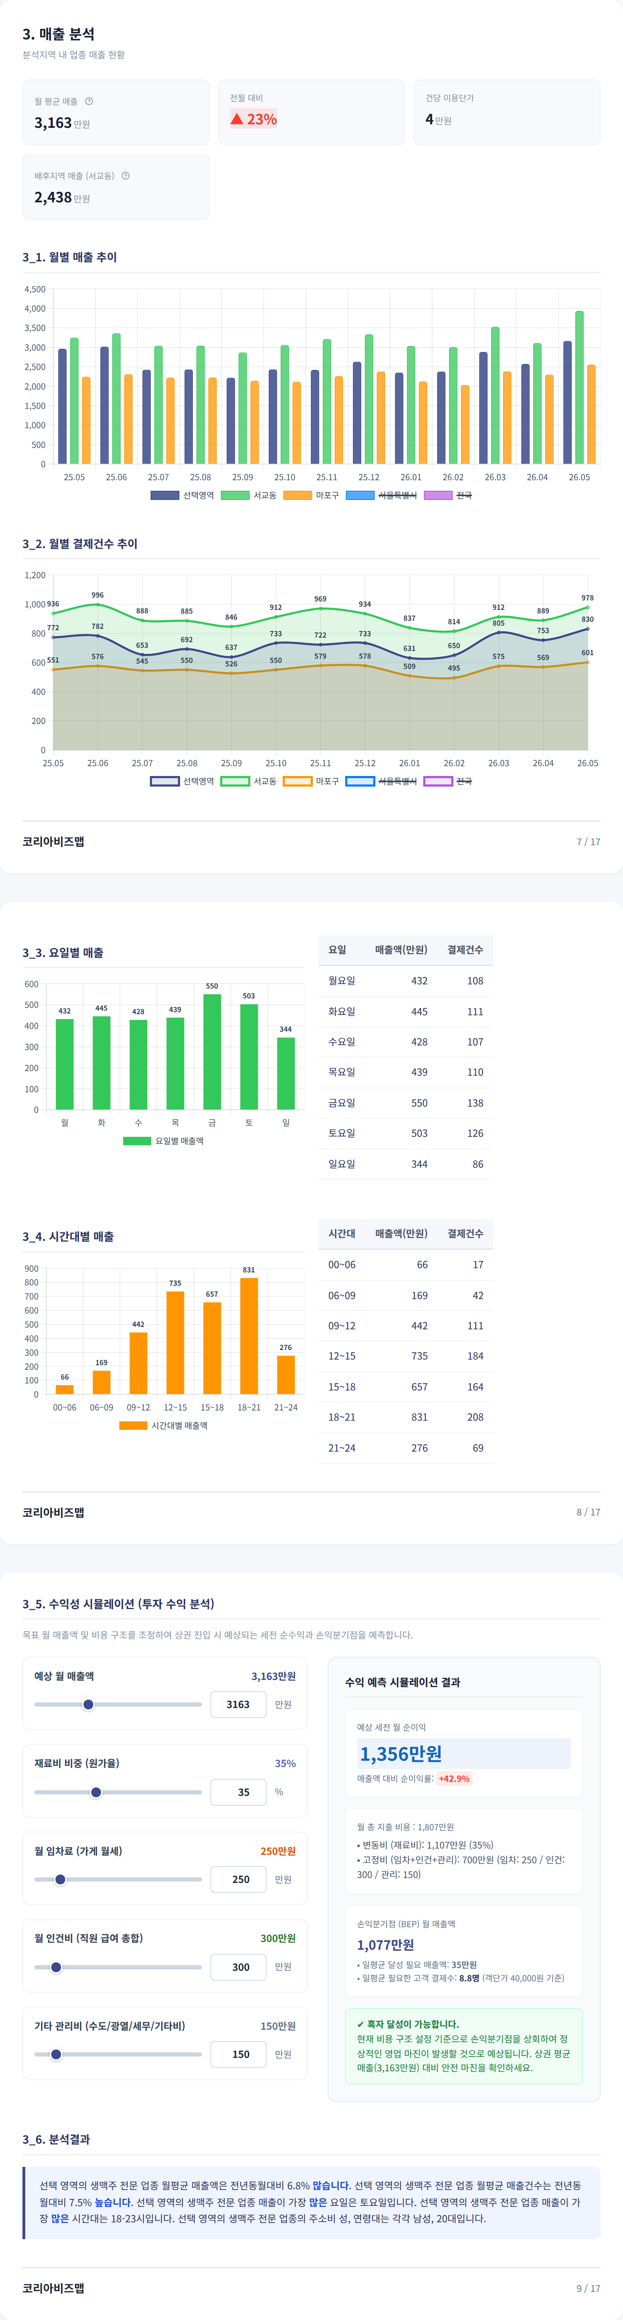Click 코리아비즈맵 footer on page 7 / 17
Image resolution: width=623 pixels, height=2320 pixels.
(53, 841)
